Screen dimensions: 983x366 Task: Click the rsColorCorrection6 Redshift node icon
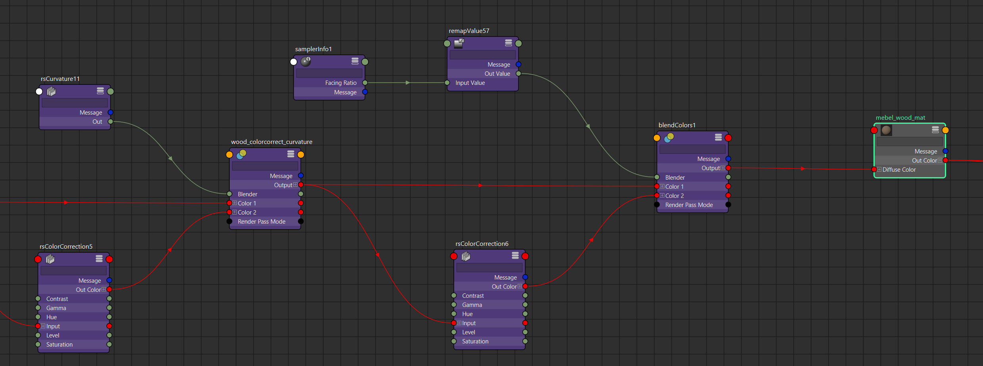click(466, 256)
